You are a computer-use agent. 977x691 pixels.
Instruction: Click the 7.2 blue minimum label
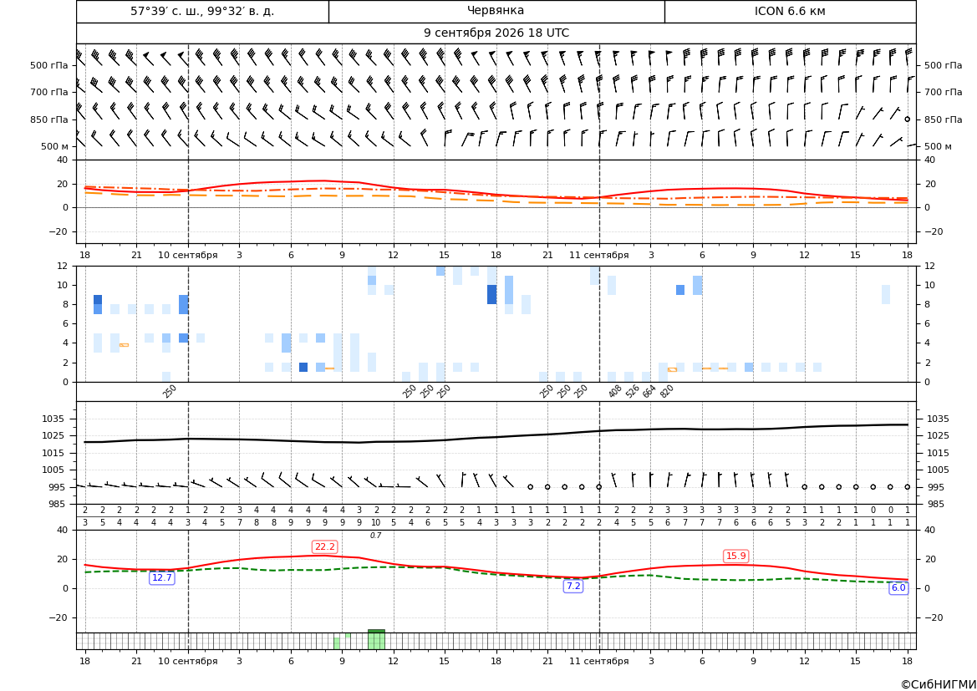pos(573,586)
